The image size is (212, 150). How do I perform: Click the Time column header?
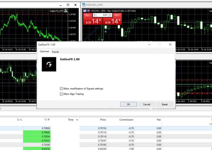(x=71, y=120)
